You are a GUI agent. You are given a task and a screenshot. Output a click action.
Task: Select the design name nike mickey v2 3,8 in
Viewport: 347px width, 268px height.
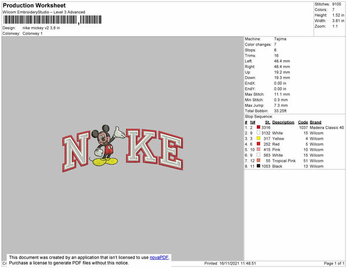[41, 28]
